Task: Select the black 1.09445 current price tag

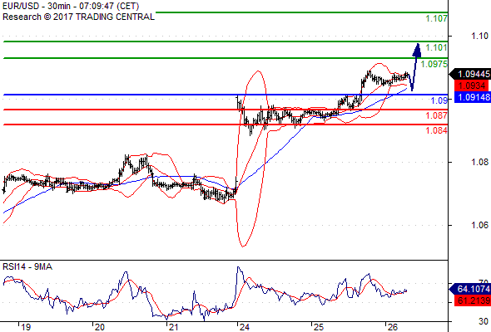Action: (x=469, y=74)
